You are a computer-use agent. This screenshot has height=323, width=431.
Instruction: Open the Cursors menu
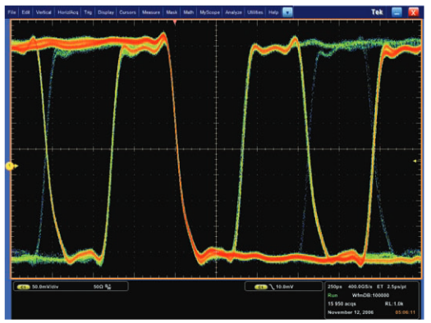[127, 12]
